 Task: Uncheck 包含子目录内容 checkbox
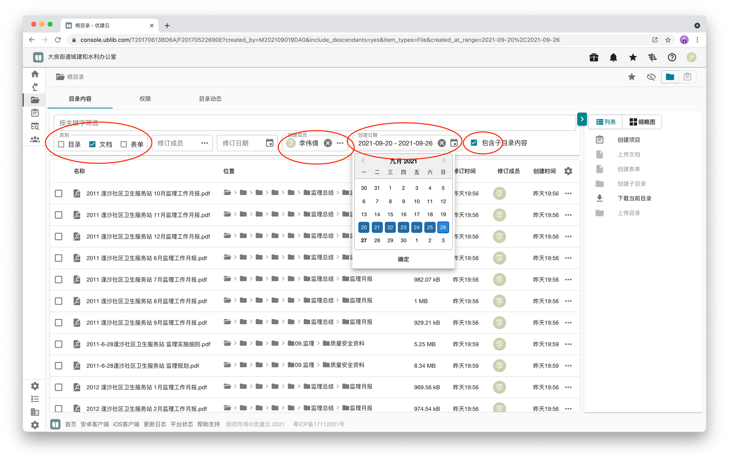pos(474,143)
